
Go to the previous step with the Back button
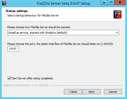pyautogui.click(x=73, y=92)
